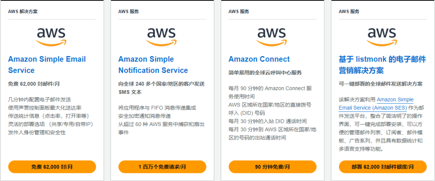The image size is (435, 181).
Task: Click the AWS 服务 label on listmonk card
Action: [349, 11]
